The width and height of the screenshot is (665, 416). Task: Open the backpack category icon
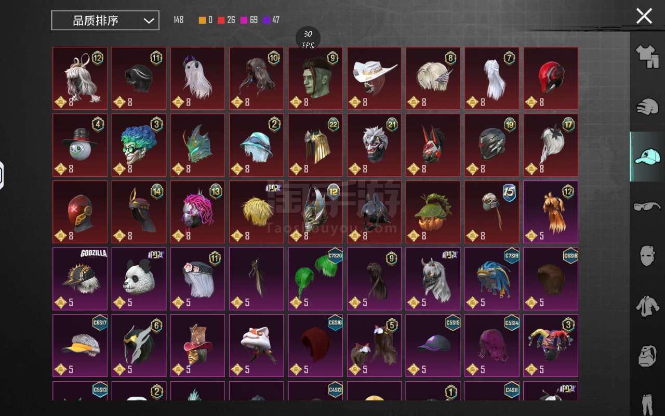click(x=647, y=356)
